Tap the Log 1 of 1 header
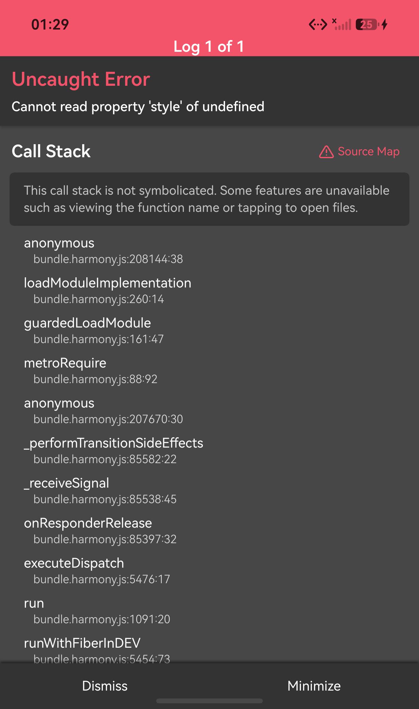The image size is (419, 709). (209, 46)
